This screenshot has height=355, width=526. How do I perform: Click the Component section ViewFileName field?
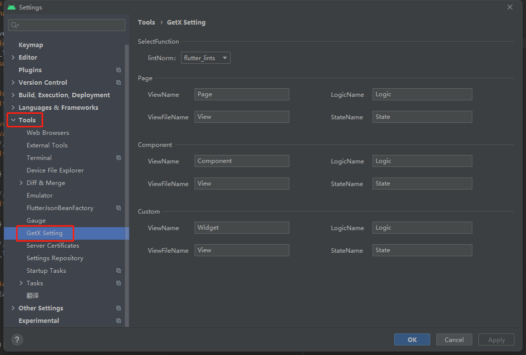click(x=242, y=184)
